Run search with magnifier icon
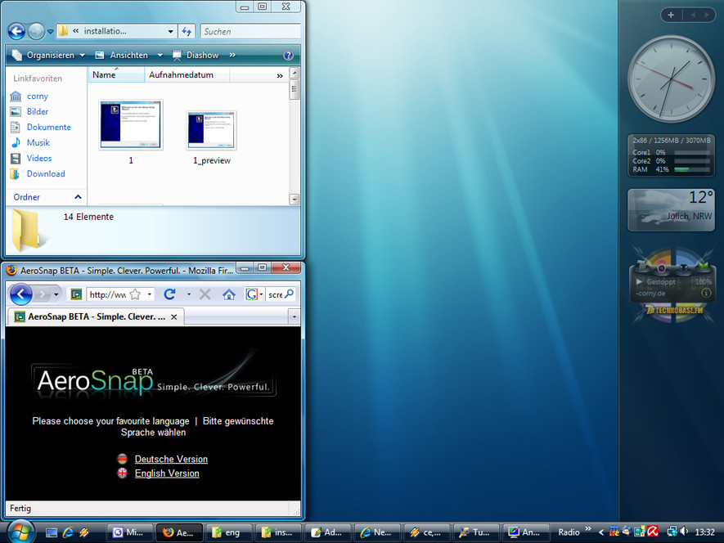The image size is (724, 543). tap(289, 294)
